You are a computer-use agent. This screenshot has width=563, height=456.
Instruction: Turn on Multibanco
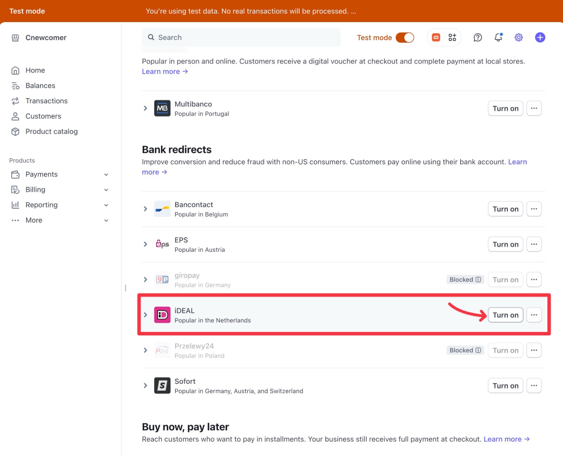505,108
